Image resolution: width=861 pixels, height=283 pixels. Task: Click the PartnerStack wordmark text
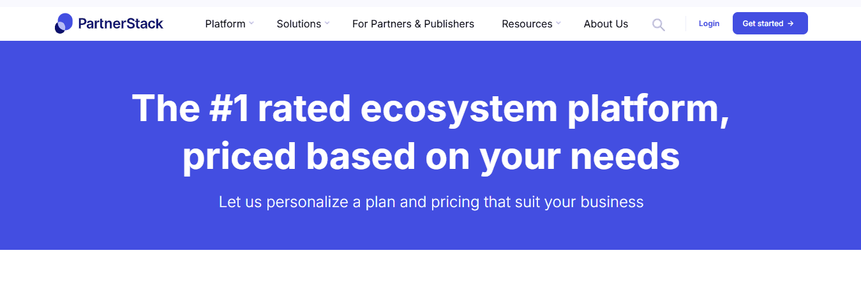coord(121,24)
